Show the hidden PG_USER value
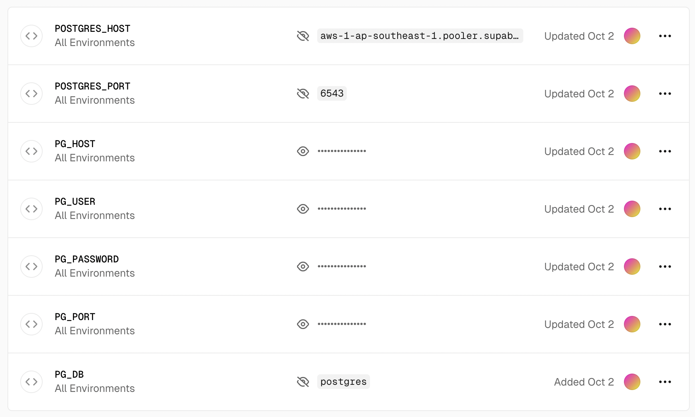Image resolution: width=695 pixels, height=417 pixels. pos(303,209)
